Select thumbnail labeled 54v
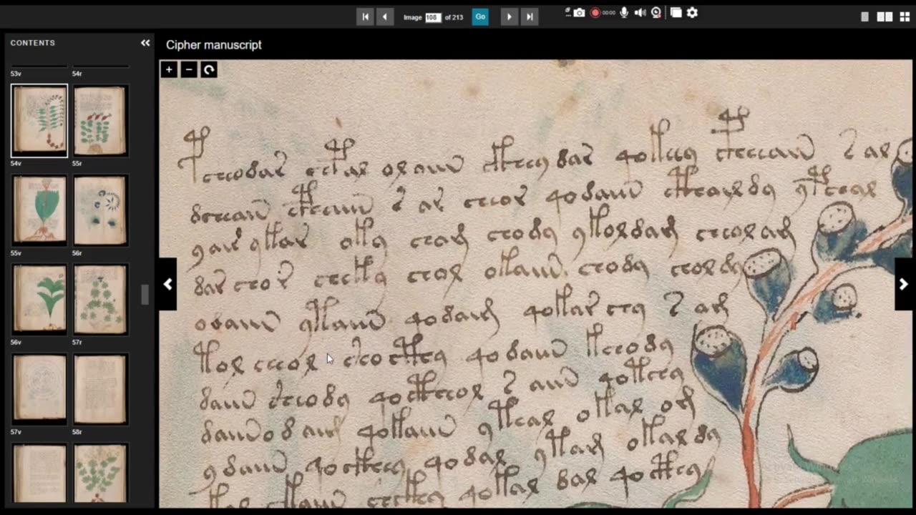This screenshot has height=515, width=916. (39, 121)
